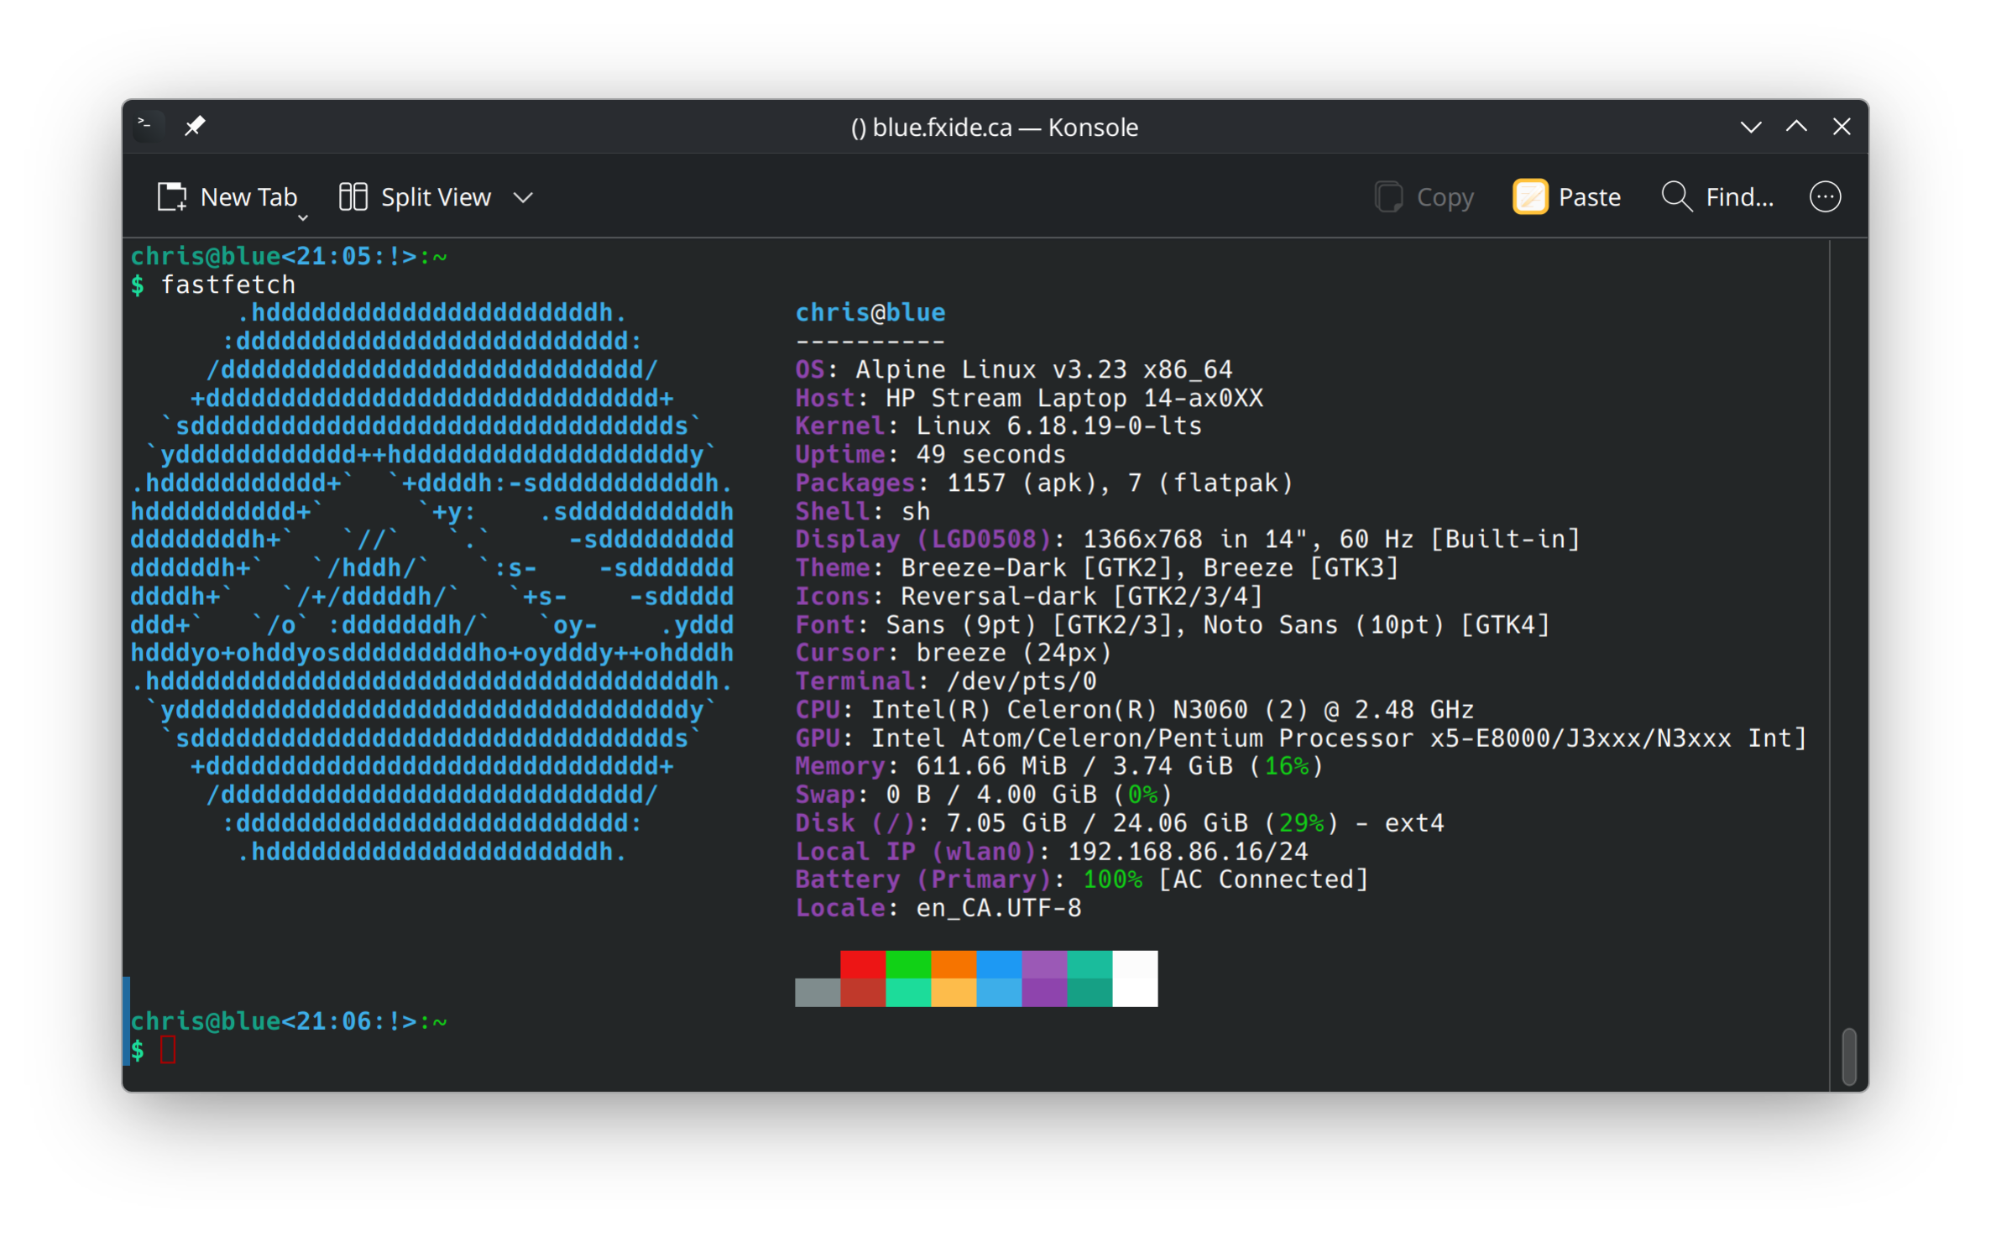Viewport: 1991px width, 1237px height.
Task: Click the Paste text label
Action: 1589,197
